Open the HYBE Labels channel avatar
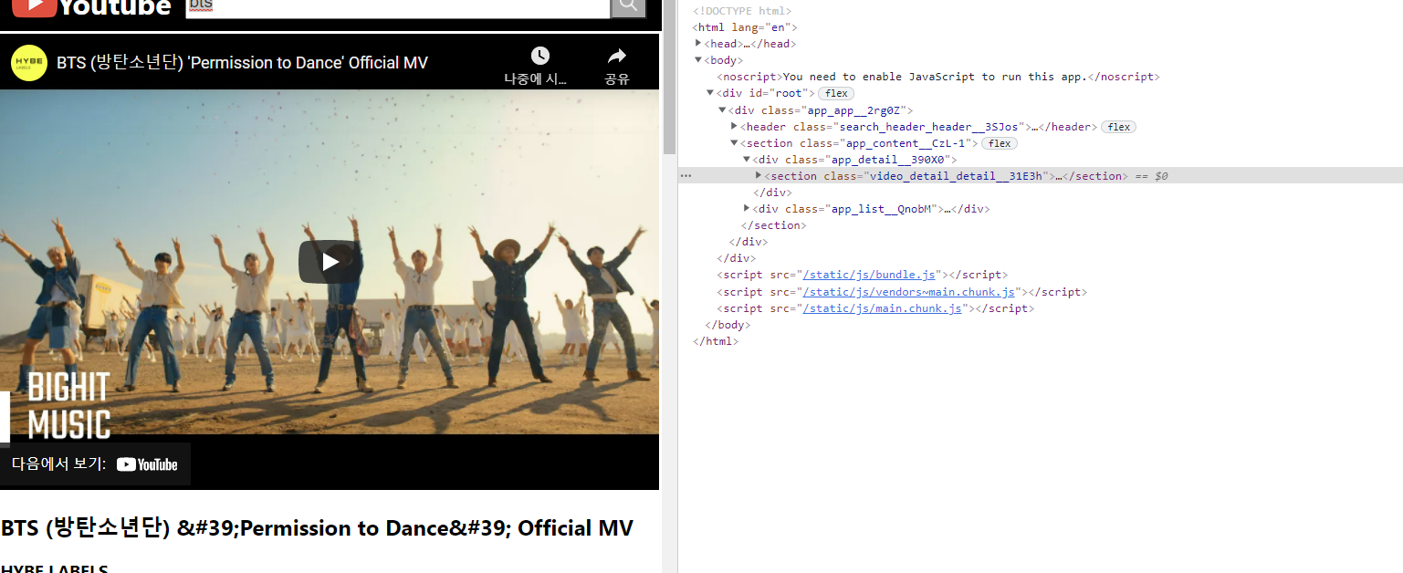Image resolution: width=1403 pixels, height=573 pixels. point(29,63)
